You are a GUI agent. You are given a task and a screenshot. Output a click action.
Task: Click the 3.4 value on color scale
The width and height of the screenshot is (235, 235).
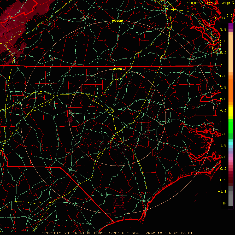[223, 122]
